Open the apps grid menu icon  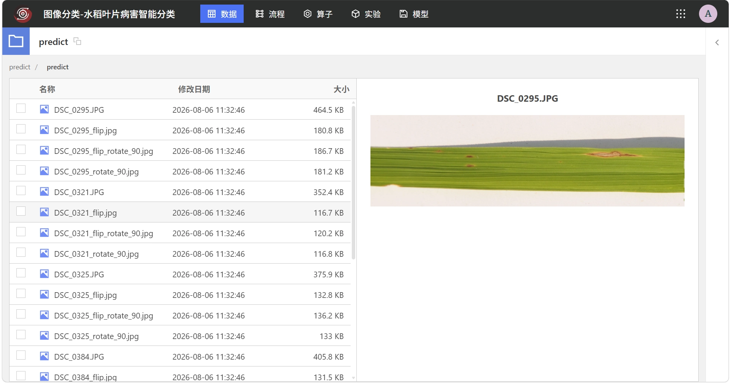tap(680, 14)
